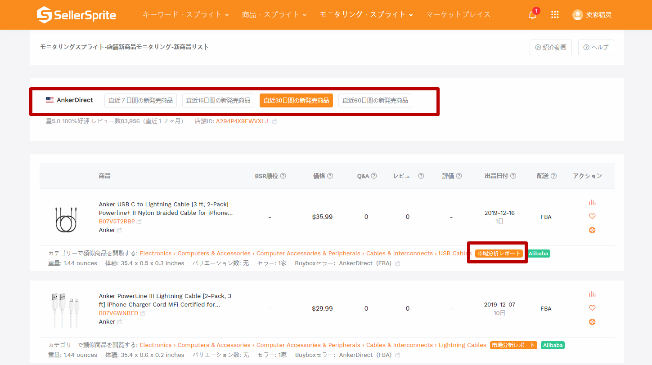
Task: Open the notification bell
Action: tap(532, 14)
